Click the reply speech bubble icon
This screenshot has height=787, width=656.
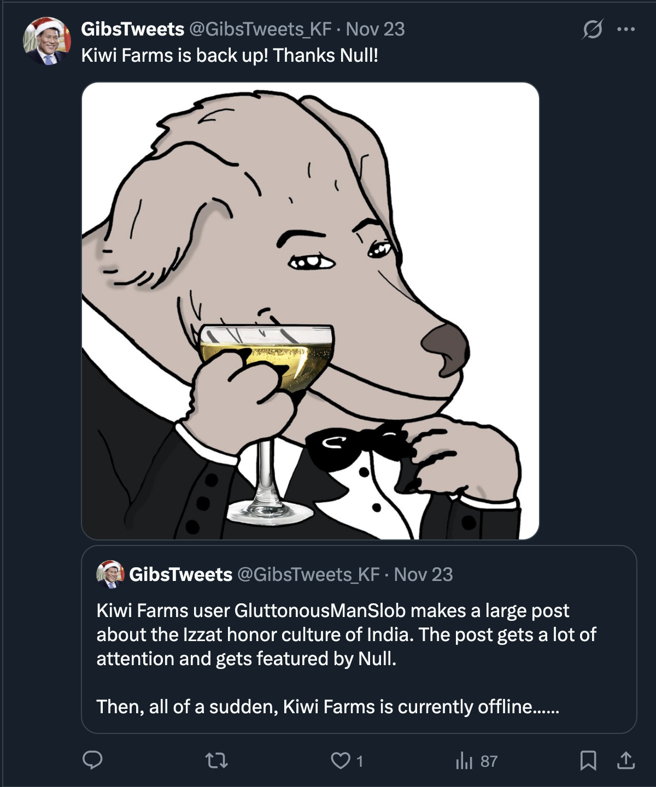coord(92,760)
